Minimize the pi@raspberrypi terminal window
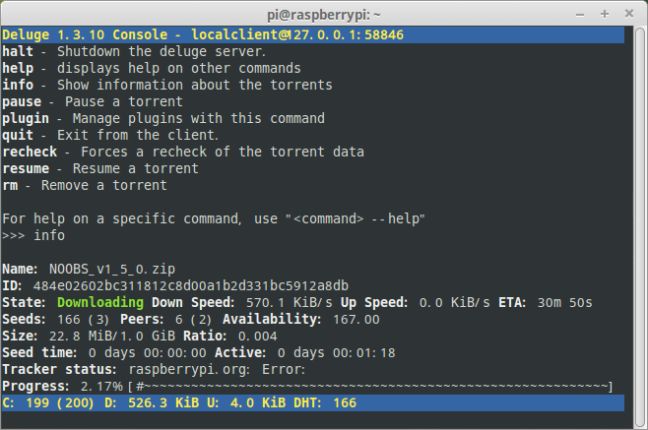 (579, 14)
